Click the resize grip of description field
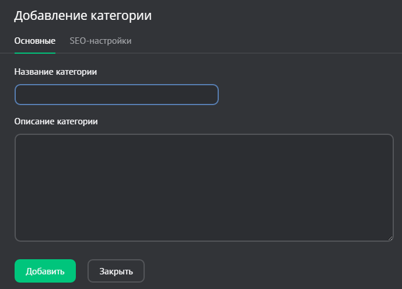 coord(390,238)
